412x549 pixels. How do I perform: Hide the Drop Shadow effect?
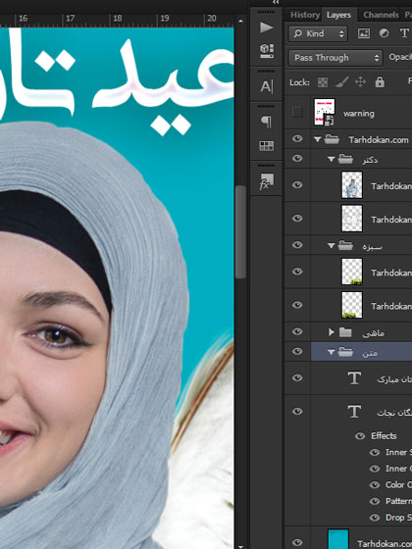375,518
